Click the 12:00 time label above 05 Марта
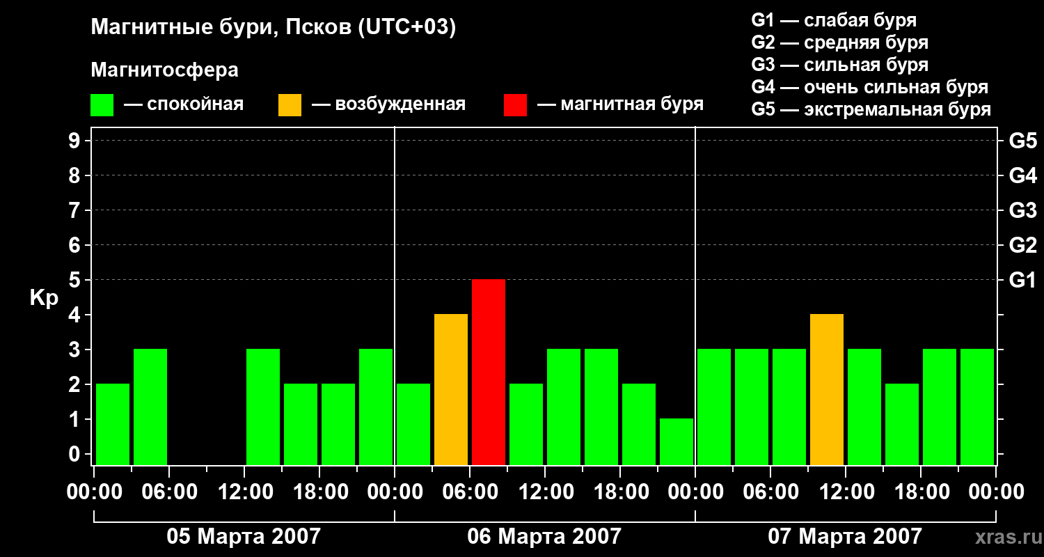 tap(244, 492)
